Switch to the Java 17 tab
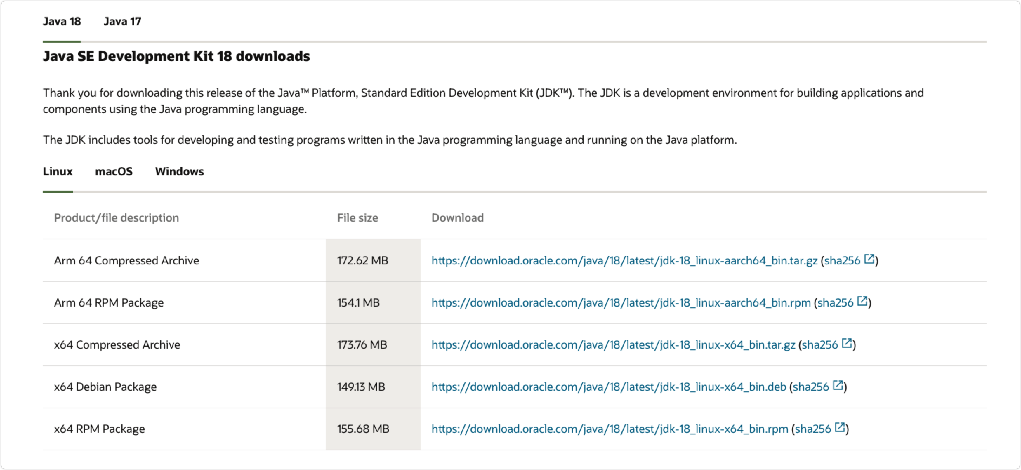 click(122, 21)
